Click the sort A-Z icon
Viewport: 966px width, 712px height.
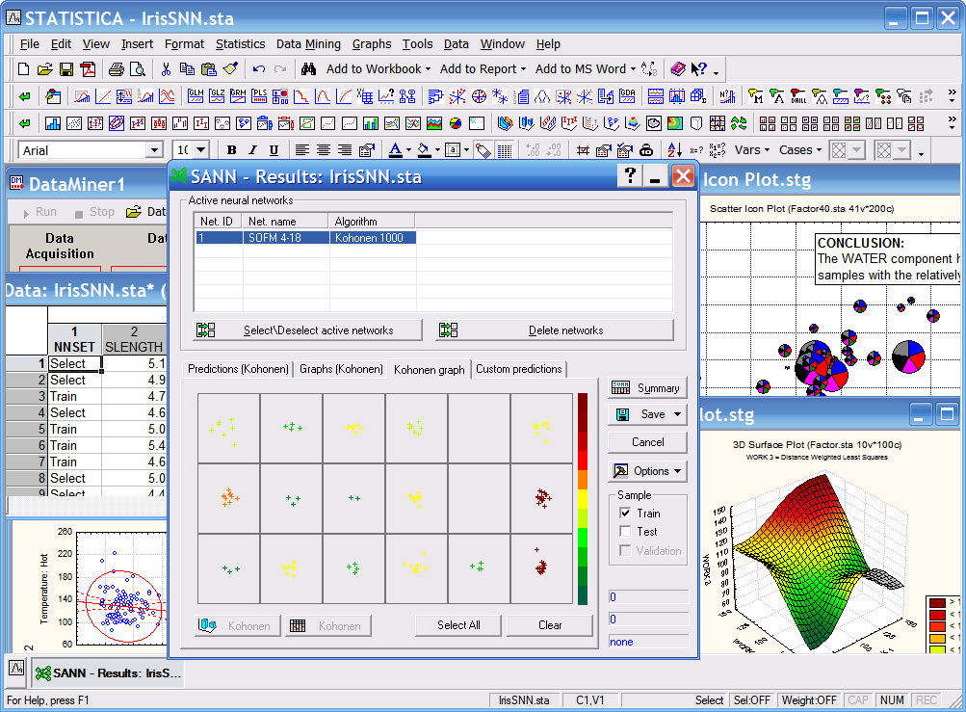tap(674, 149)
